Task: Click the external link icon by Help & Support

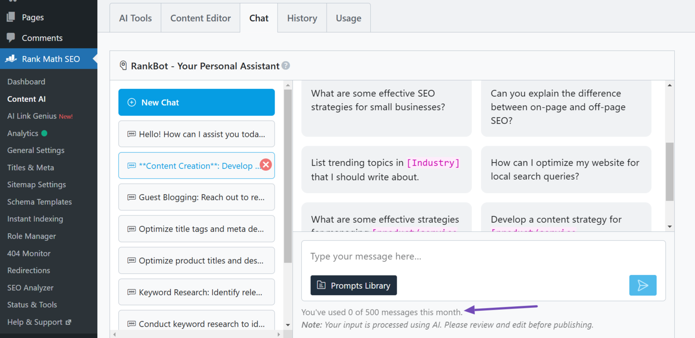Action: 69,322
